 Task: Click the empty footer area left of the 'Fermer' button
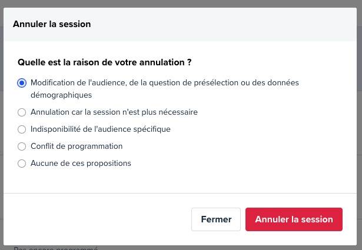pos(97,219)
